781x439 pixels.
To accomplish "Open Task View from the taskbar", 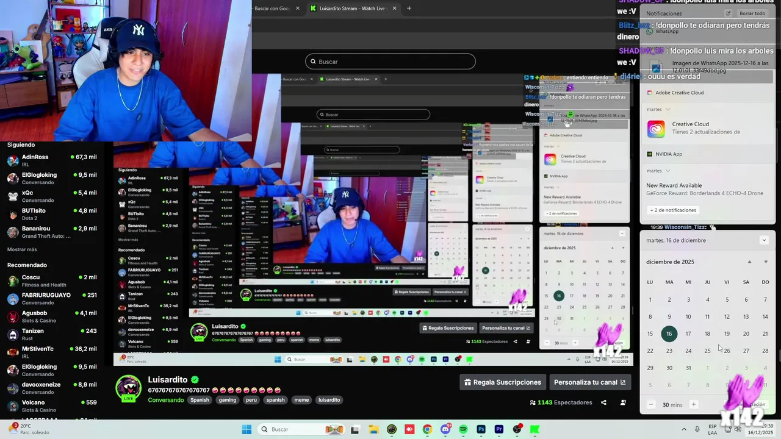I will coord(355,429).
